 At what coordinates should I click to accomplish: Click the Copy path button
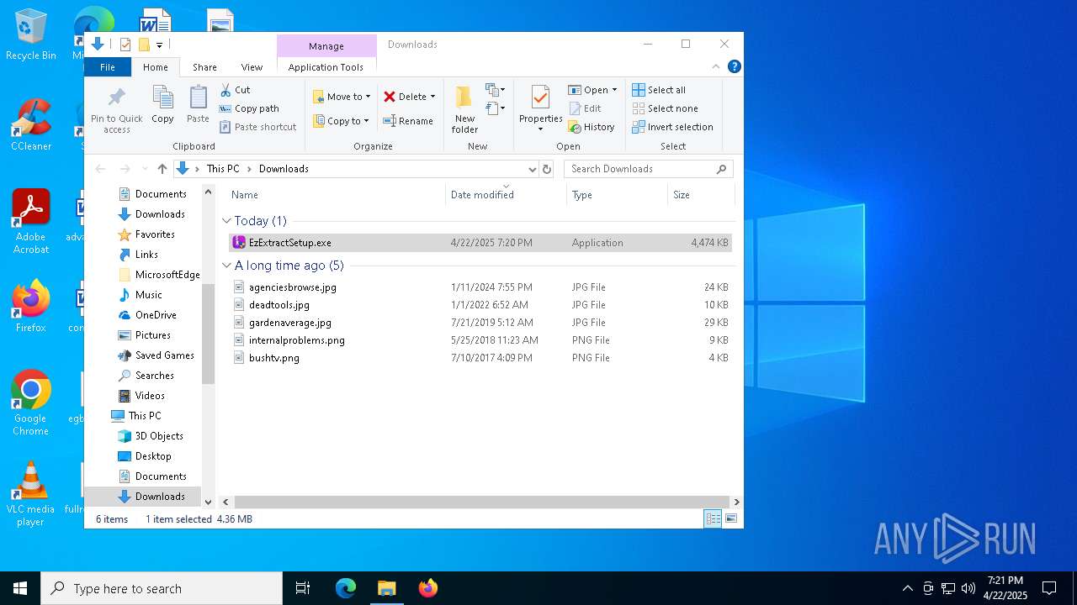pyautogui.click(x=249, y=108)
